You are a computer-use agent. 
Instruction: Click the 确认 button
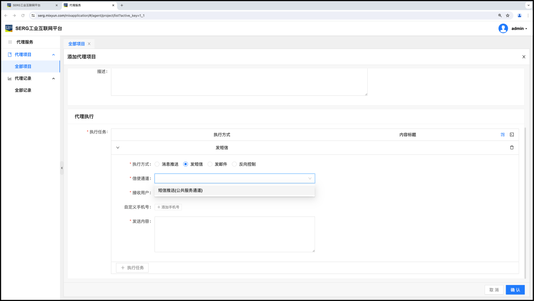[x=515, y=290]
